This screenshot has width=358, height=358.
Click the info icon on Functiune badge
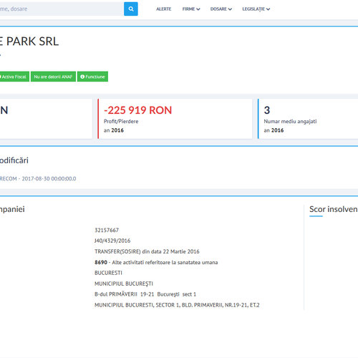tap(82, 77)
